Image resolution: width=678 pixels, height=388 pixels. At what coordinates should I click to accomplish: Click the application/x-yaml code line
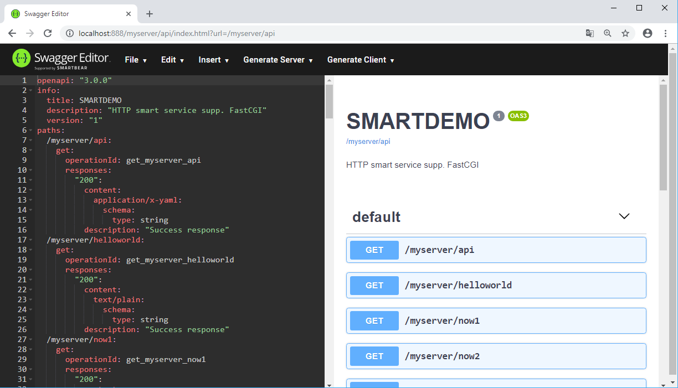138,200
